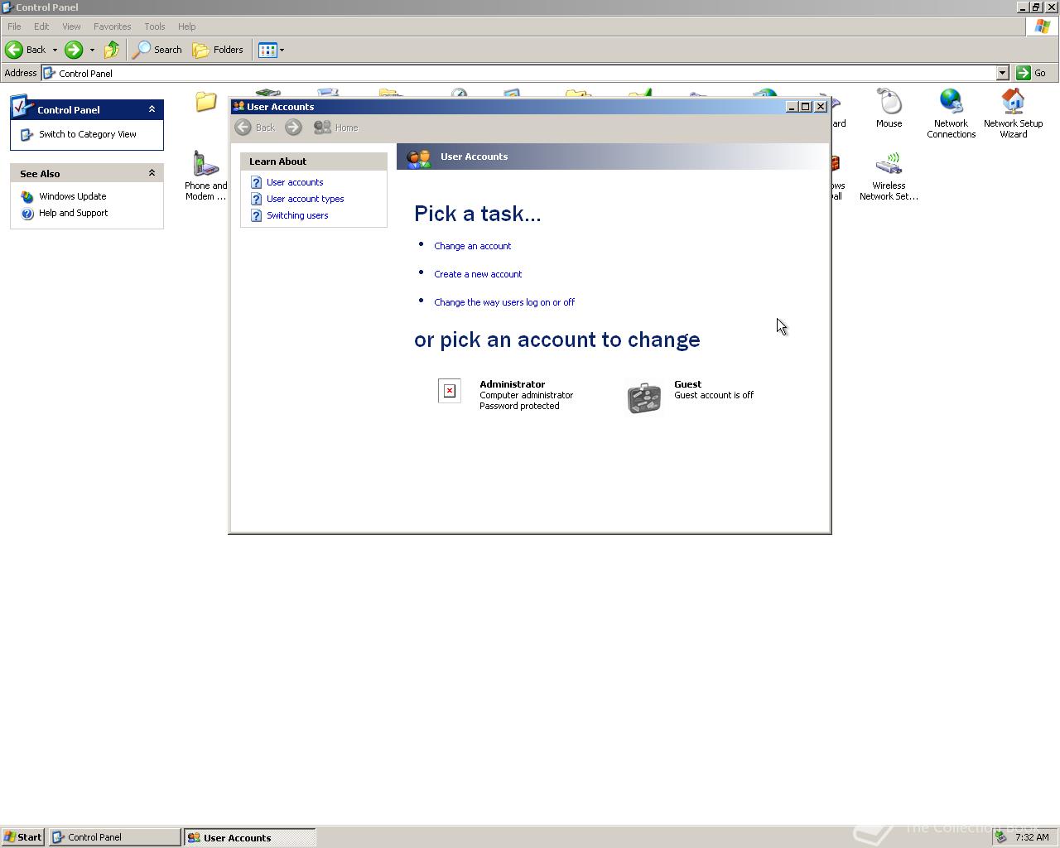Image resolution: width=1060 pixels, height=848 pixels.
Task: Click Change an account link
Action: pyautogui.click(x=472, y=246)
